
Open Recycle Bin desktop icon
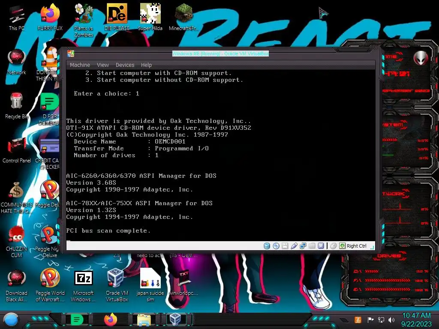(x=17, y=106)
